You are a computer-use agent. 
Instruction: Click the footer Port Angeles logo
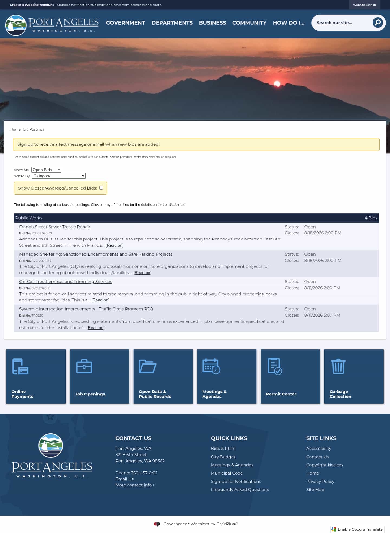(x=52, y=456)
